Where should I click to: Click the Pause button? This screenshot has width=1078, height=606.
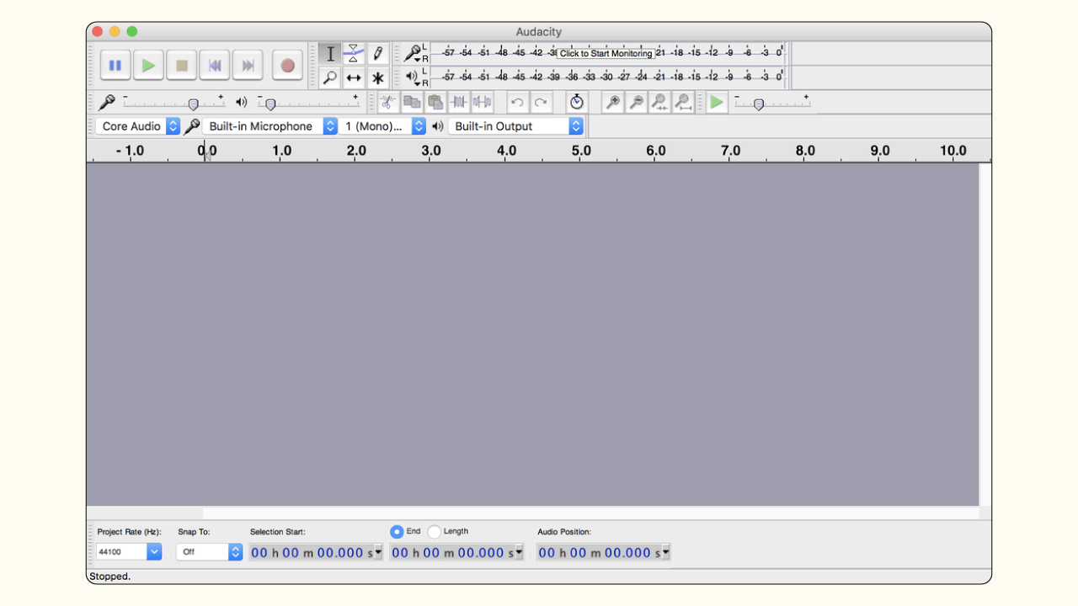(x=115, y=65)
